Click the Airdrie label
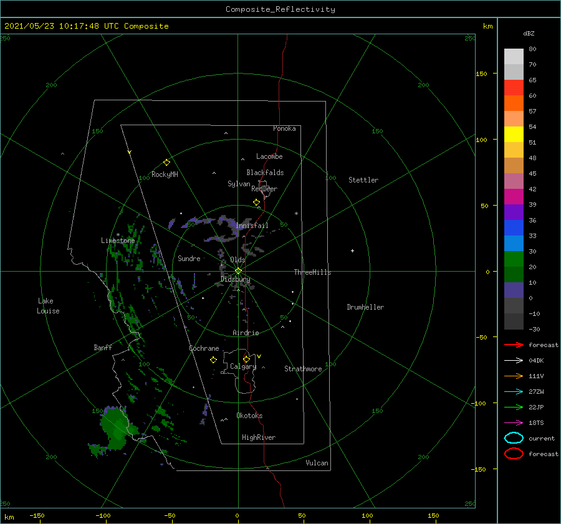This screenshot has height=524, width=561. pyautogui.click(x=246, y=333)
